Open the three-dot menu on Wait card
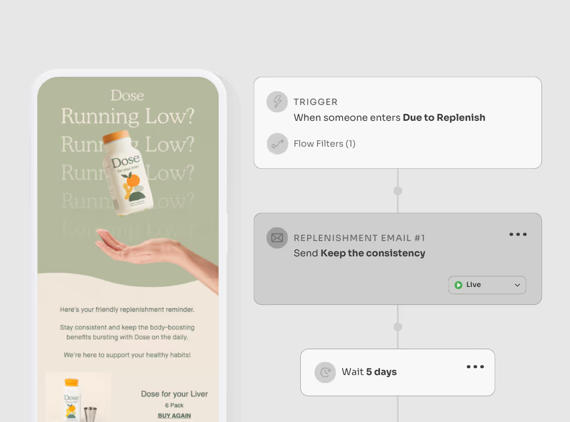This screenshot has width=570, height=422. coord(475,367)
